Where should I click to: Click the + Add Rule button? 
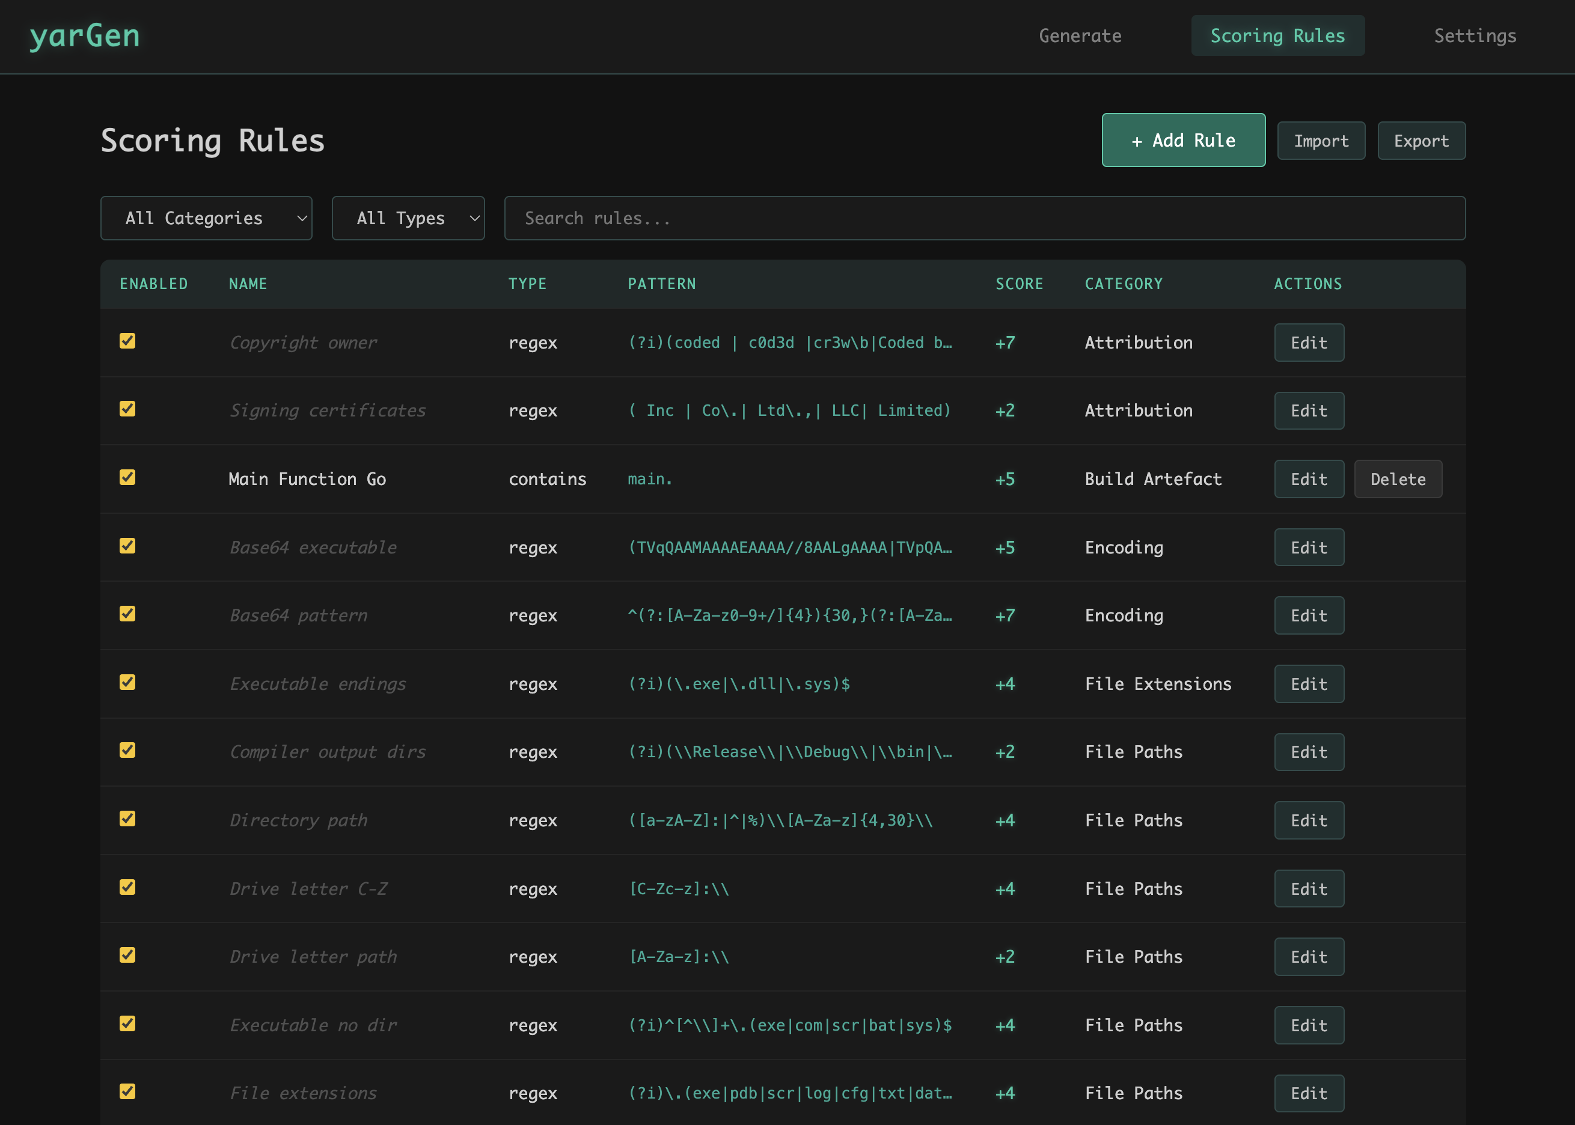coord(1183,140)
